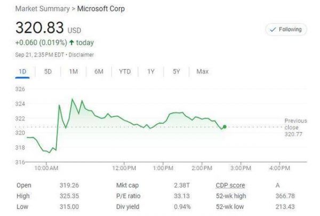The height and width of the screenshot is (216, 320).
Task: Click the 12:00 PM time axis label
Action: pyautogui.click(x=124, y=169)
